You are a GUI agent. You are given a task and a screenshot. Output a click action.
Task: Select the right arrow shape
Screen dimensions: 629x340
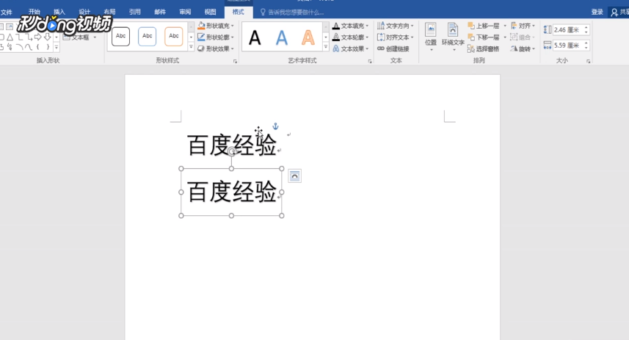point(37,37)
